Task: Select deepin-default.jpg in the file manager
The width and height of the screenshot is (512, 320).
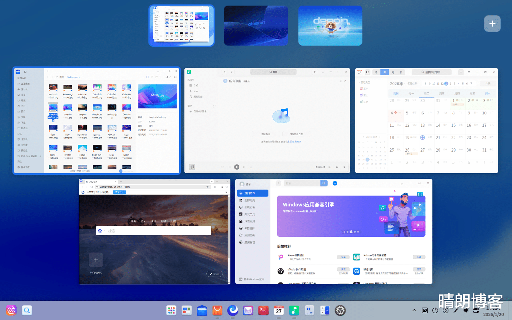Action: tap(53, 111)
